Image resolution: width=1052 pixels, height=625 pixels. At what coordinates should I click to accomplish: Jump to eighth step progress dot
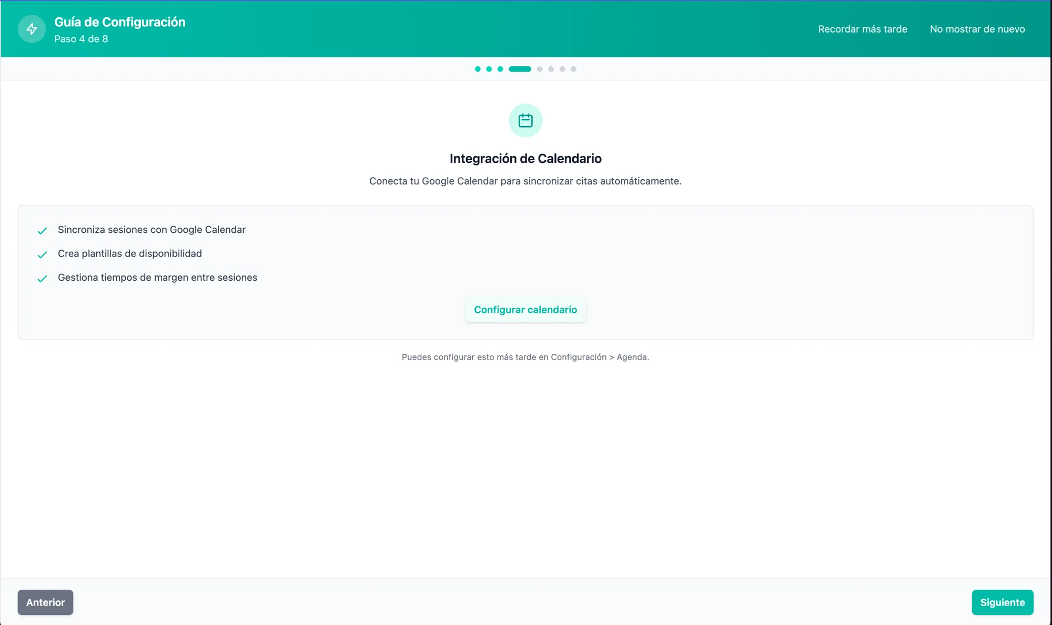(573, 69)
